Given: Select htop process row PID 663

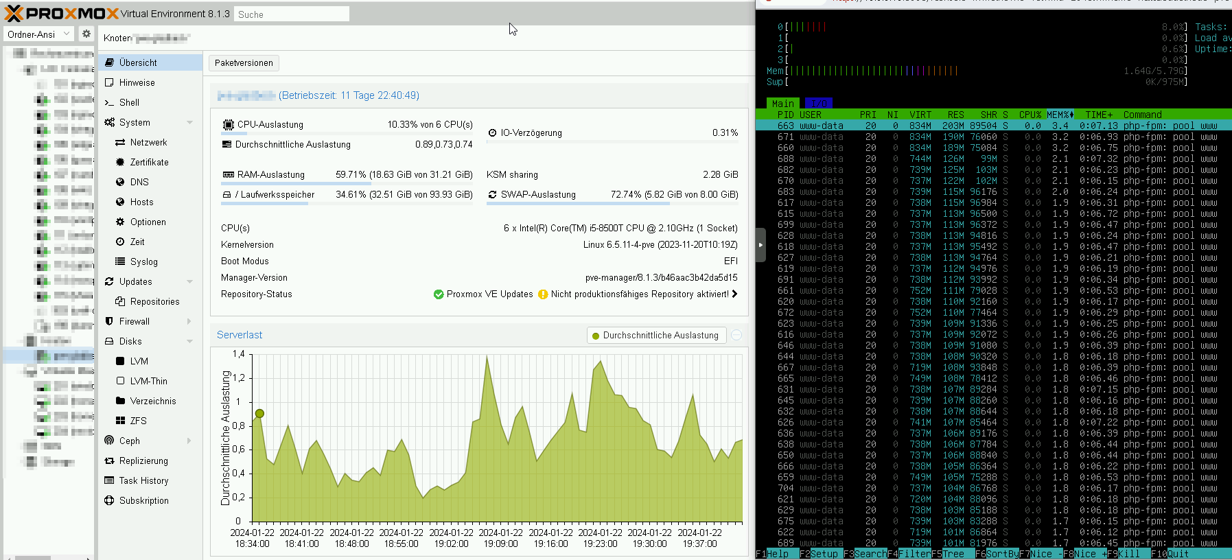Looking at the screenshot, I should 994,126.
